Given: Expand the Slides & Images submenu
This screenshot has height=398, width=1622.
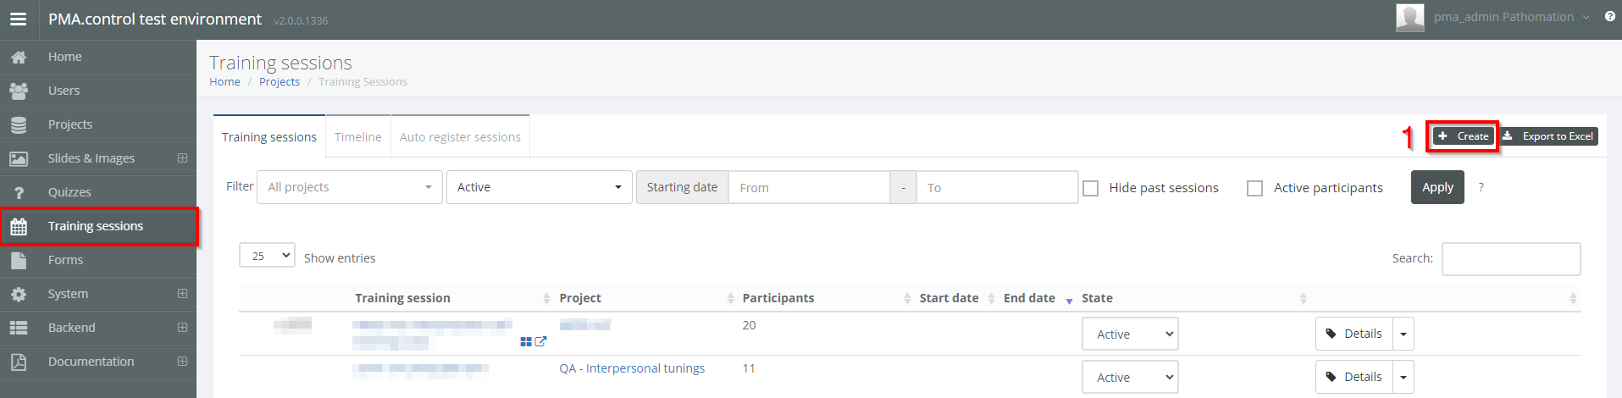Looking at the screenshot, I should point(182,158).
